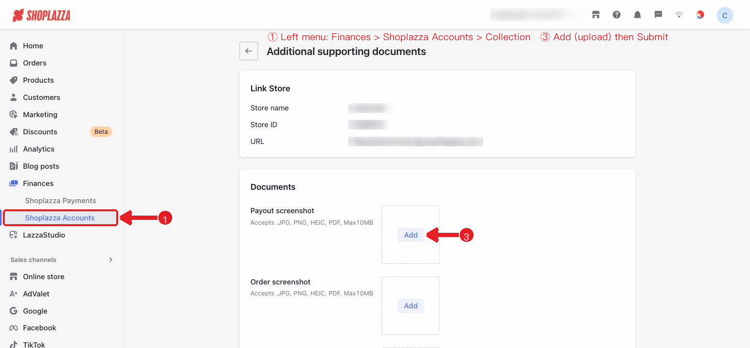Open the notifications bell
This screenshot has width=750, height=348.
(638, 15)
